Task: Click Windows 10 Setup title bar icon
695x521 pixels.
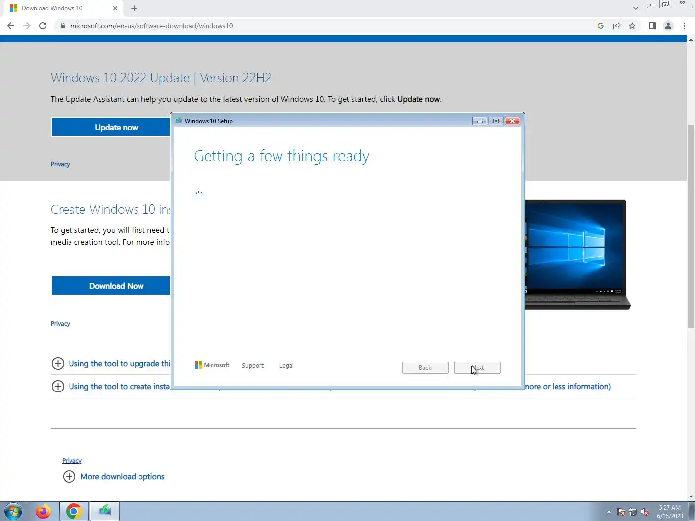Action: tap(179, 120)
